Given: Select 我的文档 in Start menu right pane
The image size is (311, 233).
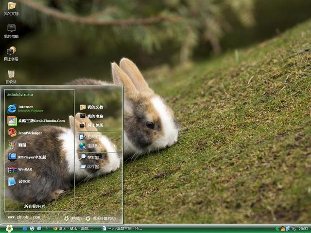Looking at the screenshot, I should click(95, 107).
